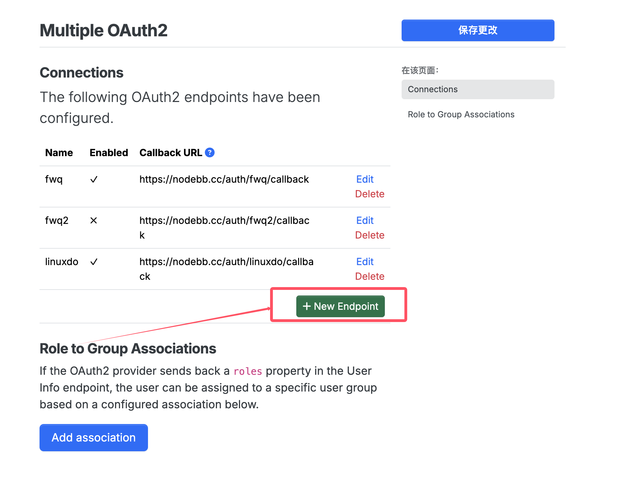Select the fwq callback URL text
The height and width of the screenshot is (482, 643).
click(x=224, y=179)
